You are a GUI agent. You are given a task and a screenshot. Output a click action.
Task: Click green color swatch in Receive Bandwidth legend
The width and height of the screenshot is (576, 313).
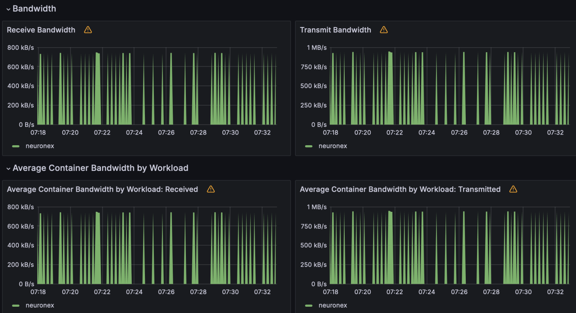[16, 146]
